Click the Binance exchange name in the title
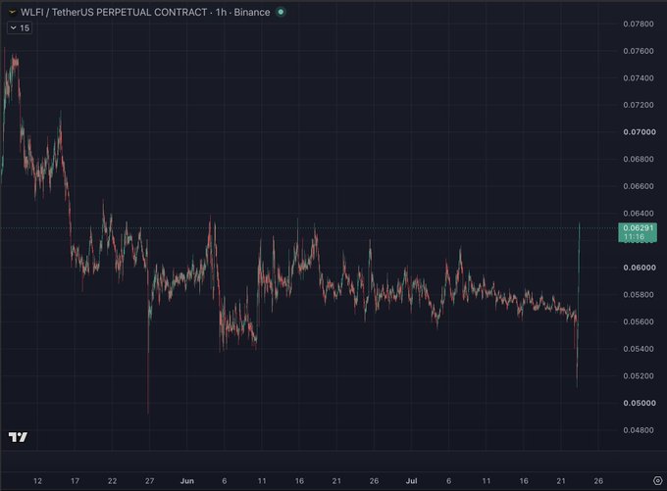Screen dimensions: 667x491 (x=252, y=12)
